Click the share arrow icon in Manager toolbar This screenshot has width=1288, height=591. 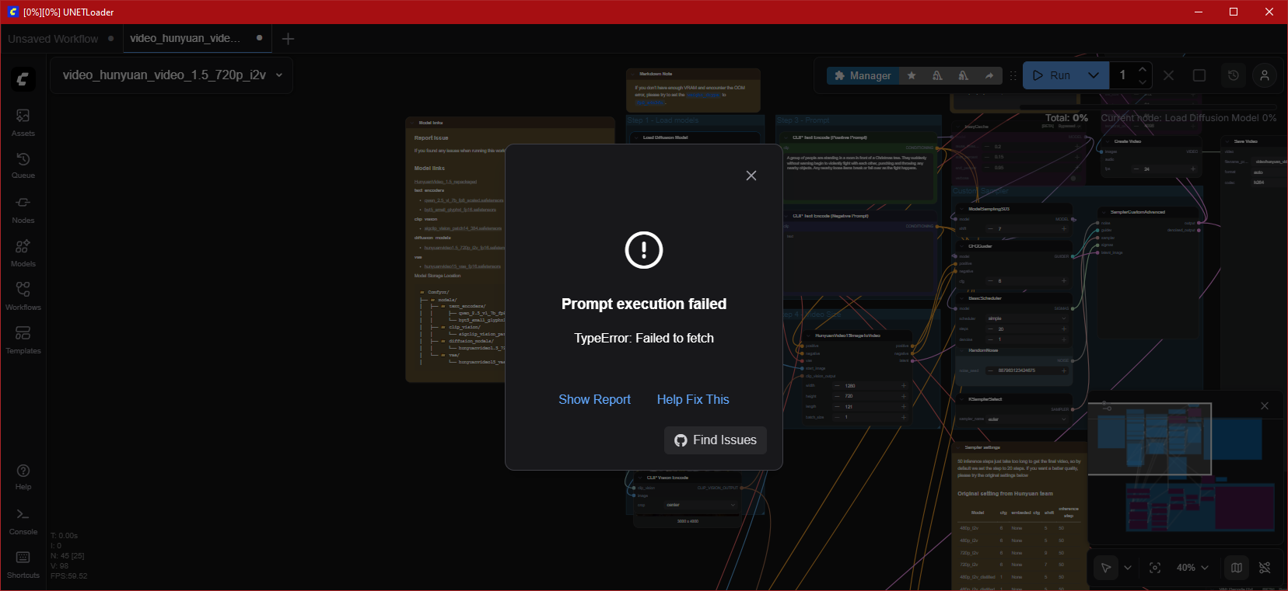pos(989,75)
